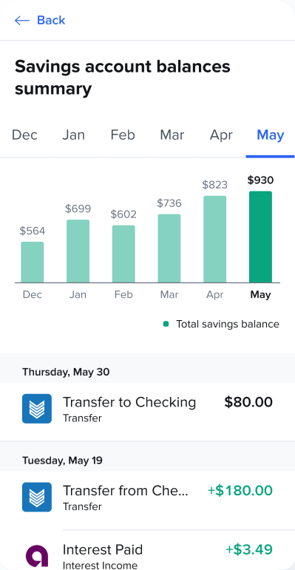Screen dimensions: 295x570
Task: Switch to the Dec tab
Action: (24, 135)
